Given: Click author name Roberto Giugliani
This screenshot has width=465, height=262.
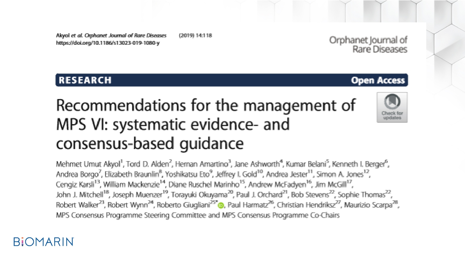Looking at the screenshot, I should pyautogui.click(x=183, y=205).
